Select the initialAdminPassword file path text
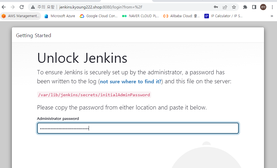Viewport: 277px width, 168px height. [94, 95]
